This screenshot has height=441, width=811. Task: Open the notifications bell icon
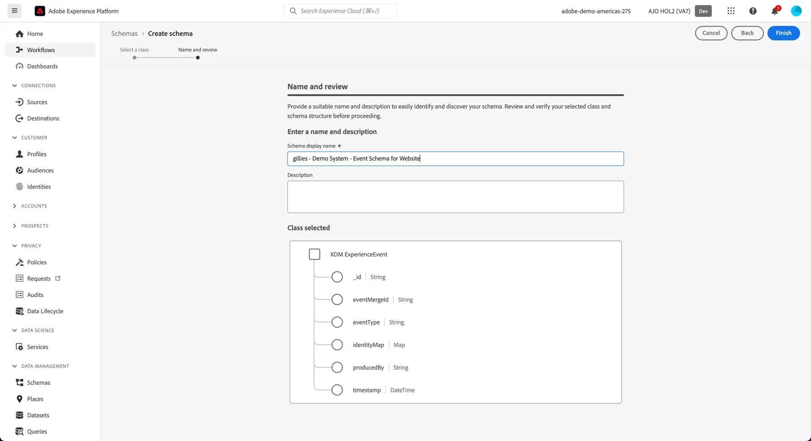[775, 11]
